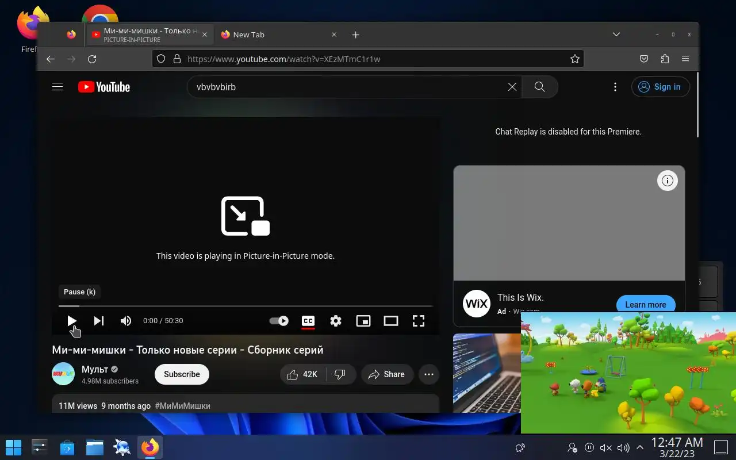Open YouTube settings three-dot menu

tap(615, 87)
